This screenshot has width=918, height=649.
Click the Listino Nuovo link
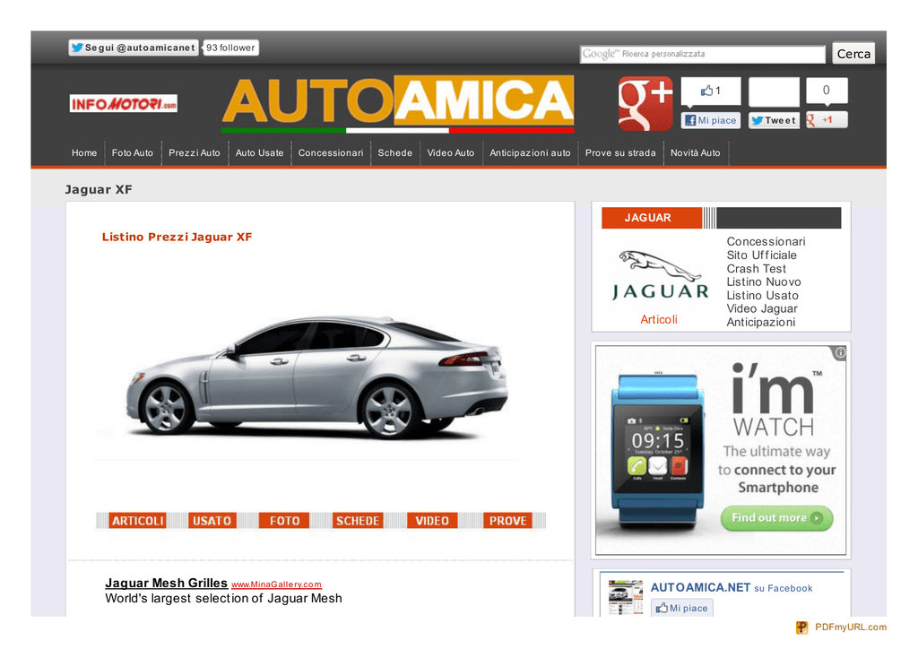(x=764, y=282)
